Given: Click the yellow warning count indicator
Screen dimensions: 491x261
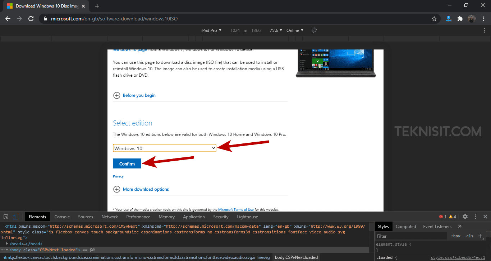Looking at the screenshot, I should point(452,217).
